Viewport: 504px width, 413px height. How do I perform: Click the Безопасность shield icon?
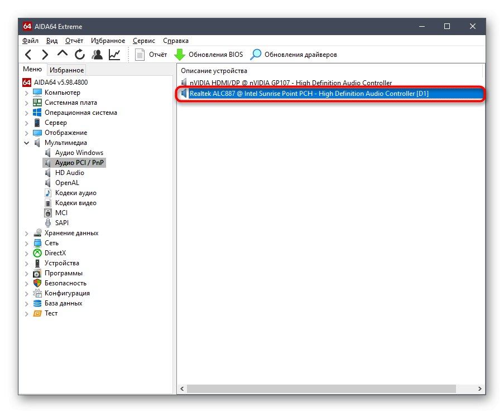[37, 283]
